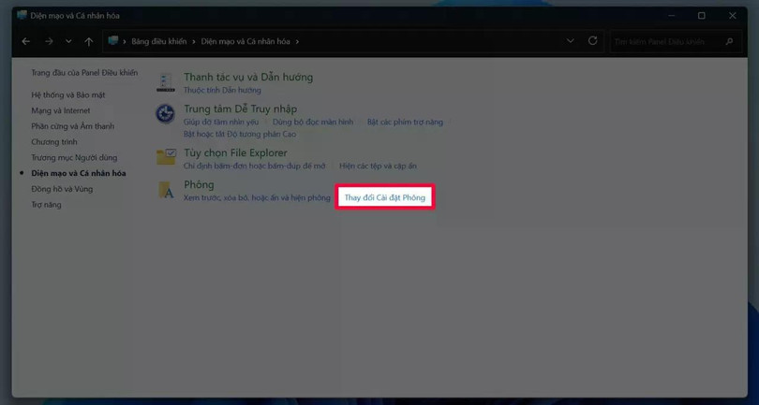Click the Taskbar and Navigation icon
Image resolution: width=759 pixels, height=405 pixels.
pos(166,82)
